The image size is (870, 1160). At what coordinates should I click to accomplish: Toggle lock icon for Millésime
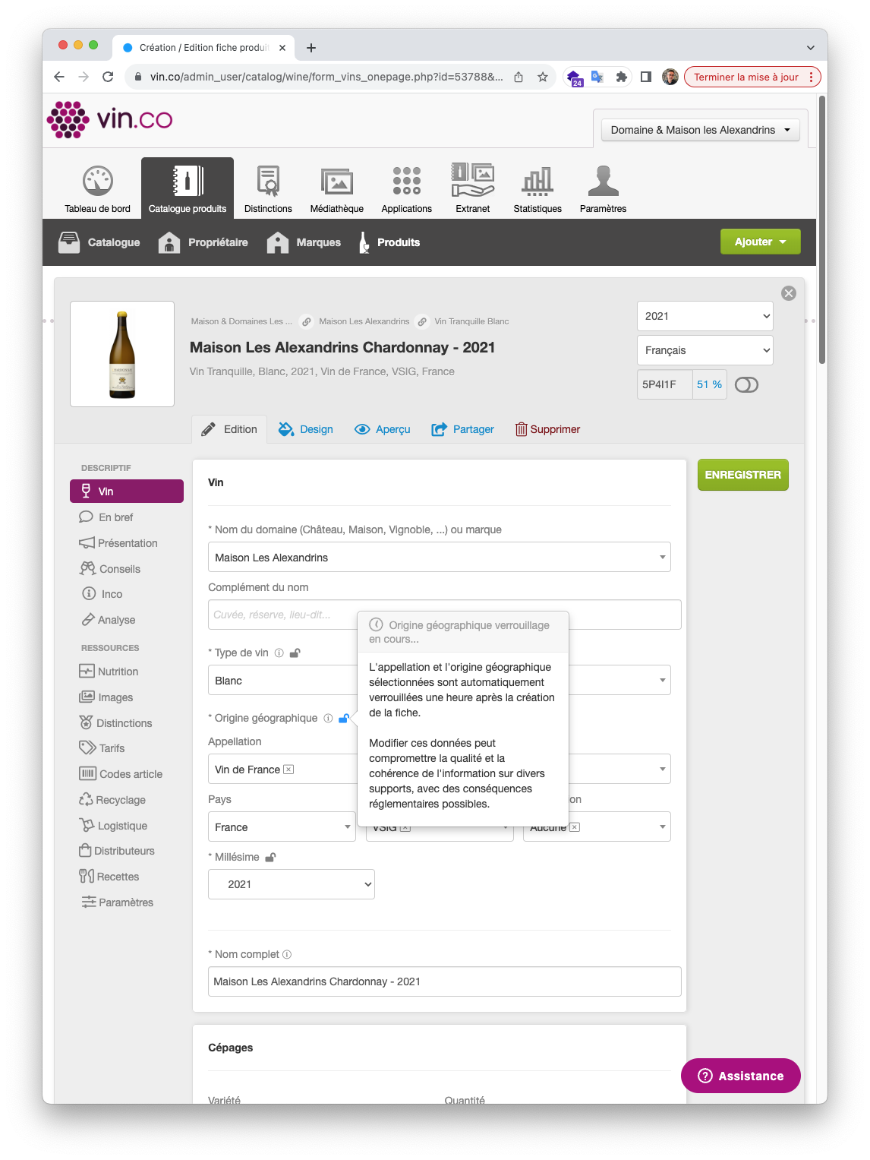(270, 857)
